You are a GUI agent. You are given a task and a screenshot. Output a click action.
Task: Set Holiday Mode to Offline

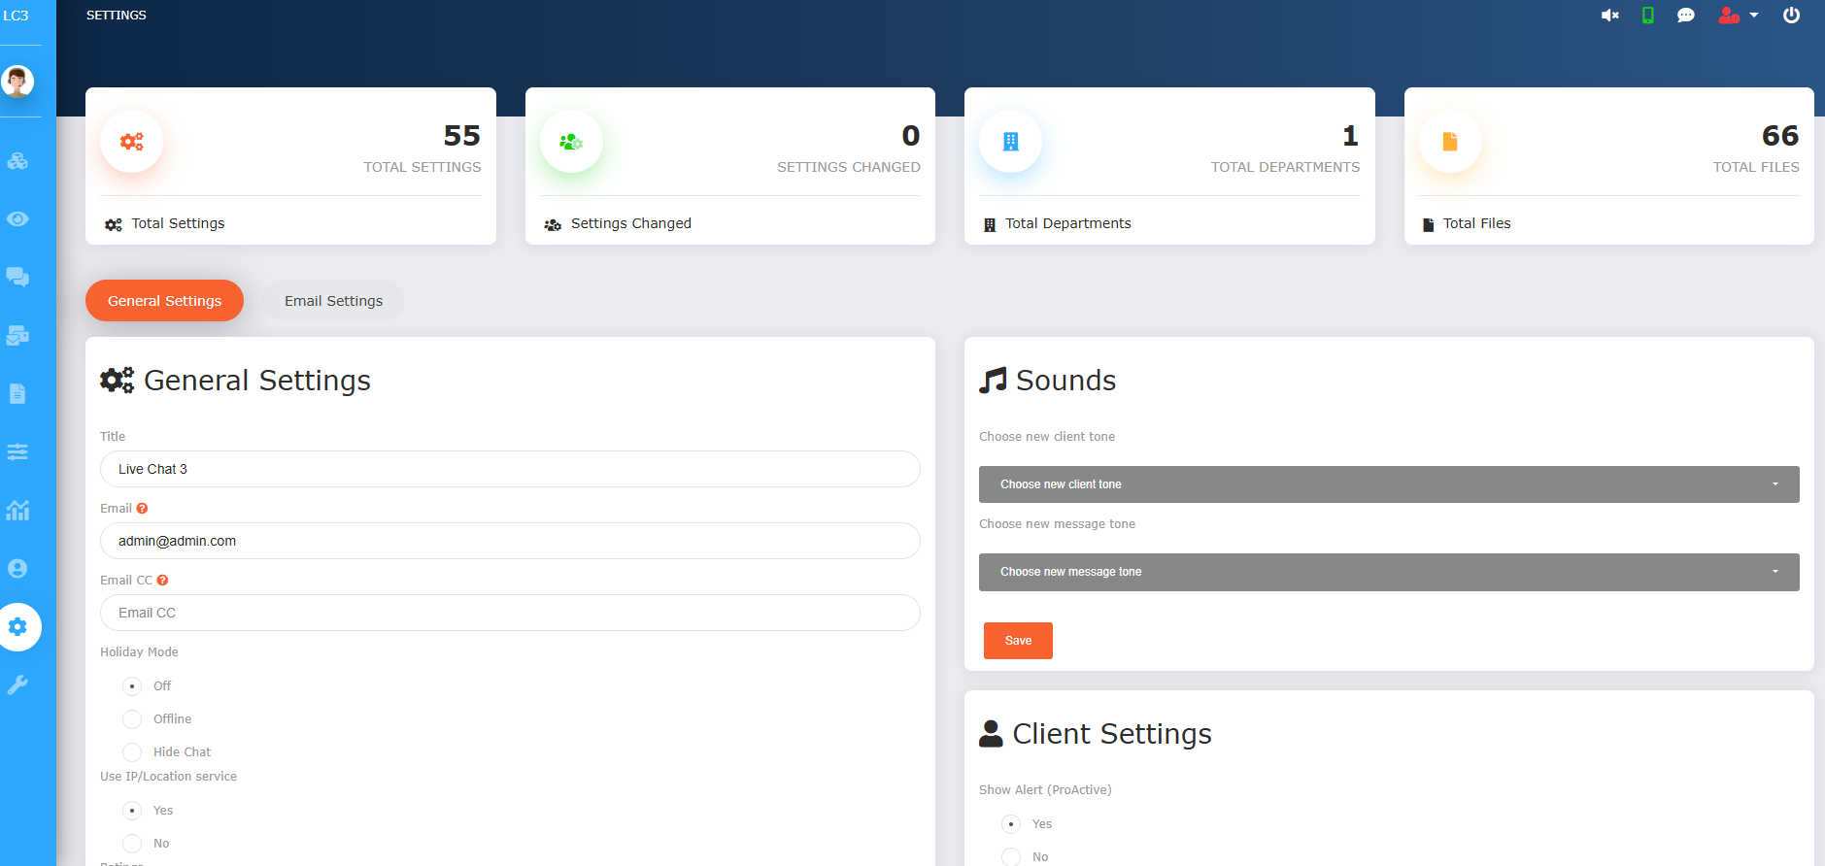[132, 719]
